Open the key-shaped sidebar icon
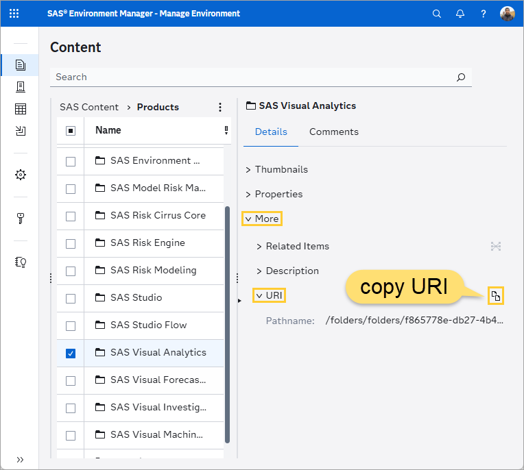The image size is (524, 470). point(21,219)
